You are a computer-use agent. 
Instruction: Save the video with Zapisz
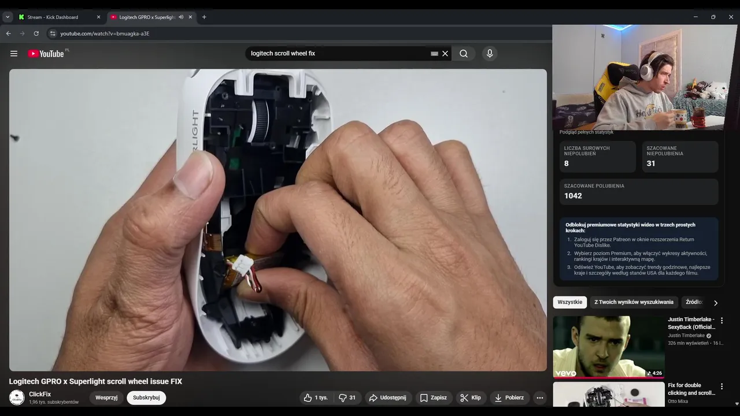[x=434, y=398]
